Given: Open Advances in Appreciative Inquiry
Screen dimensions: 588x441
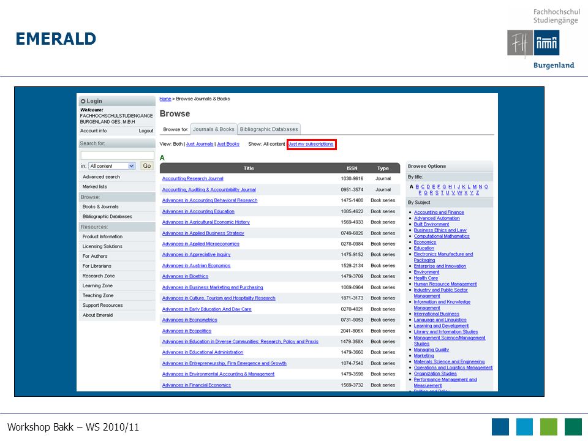Looking at the screenshot, I should (x=196, y=255).
